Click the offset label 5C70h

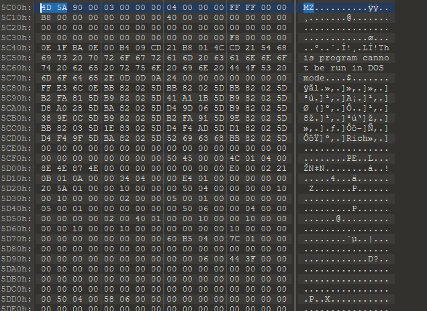point(16,78)
